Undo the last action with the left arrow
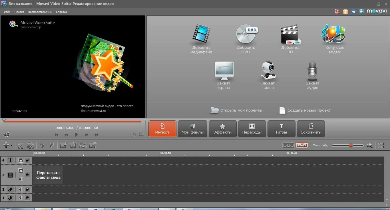This screenshot has width=390, height=210. pos(42,146)
